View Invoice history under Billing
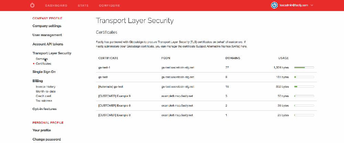Viewport: 344px width, 143px height. 45,87
